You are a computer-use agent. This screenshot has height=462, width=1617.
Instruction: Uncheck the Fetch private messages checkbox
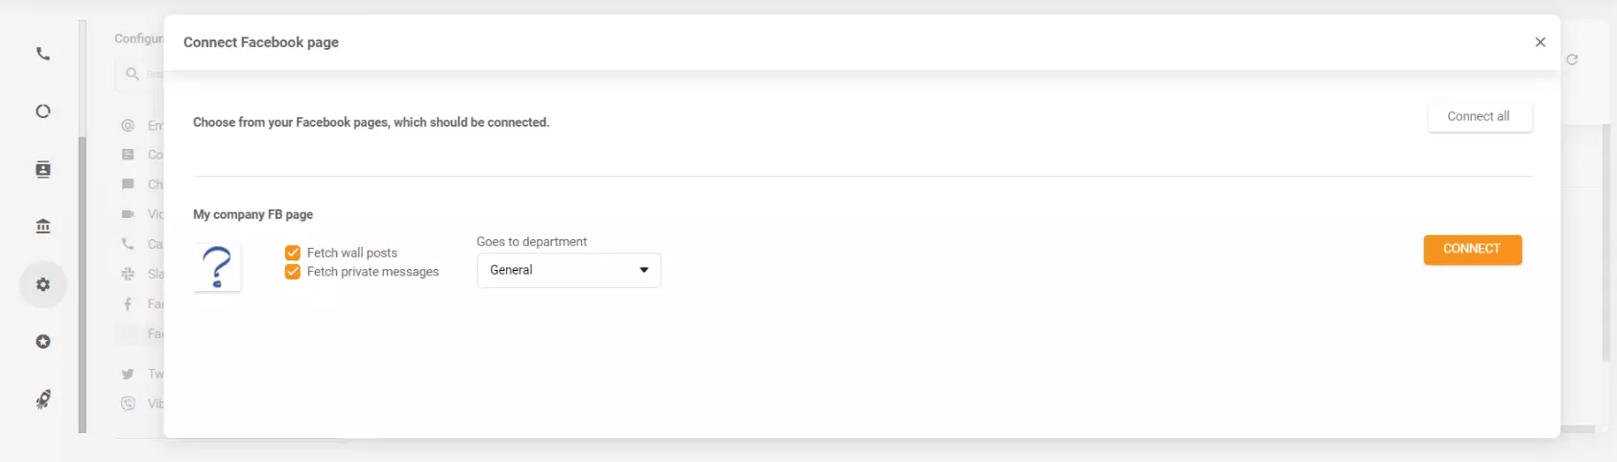293,272
